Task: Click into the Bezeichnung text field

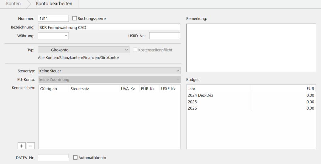Action: [x=108, y=27]
